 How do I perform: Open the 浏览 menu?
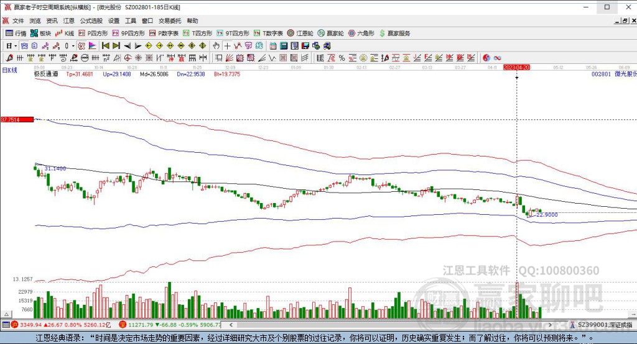(35, 20)
